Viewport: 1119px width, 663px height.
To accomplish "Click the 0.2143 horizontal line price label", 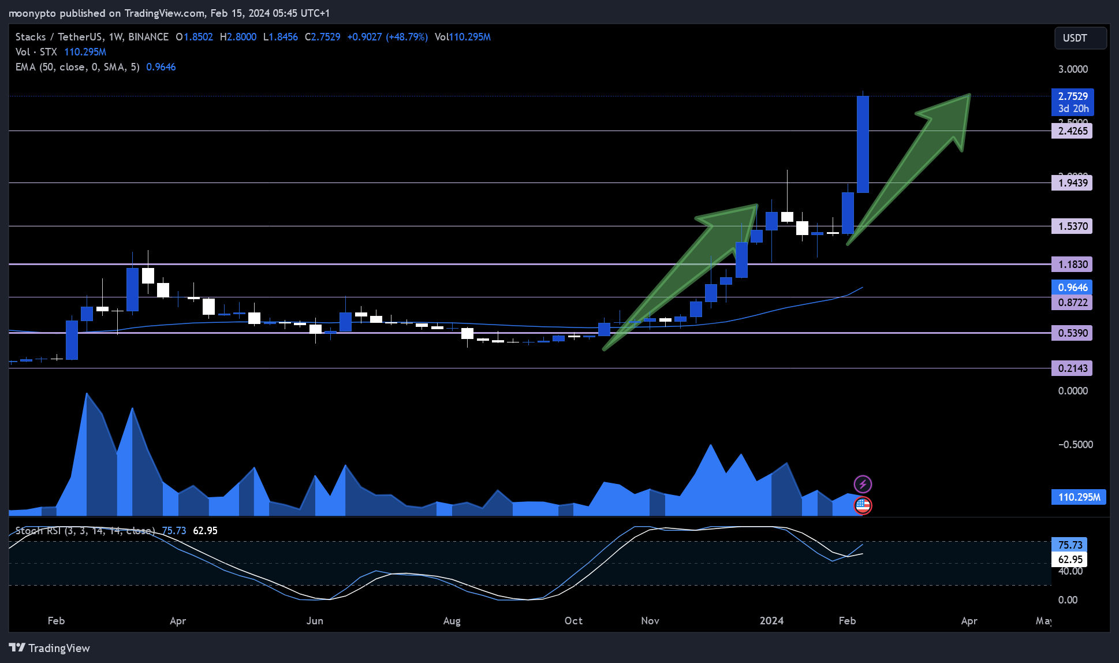I will click(1072, 368).
